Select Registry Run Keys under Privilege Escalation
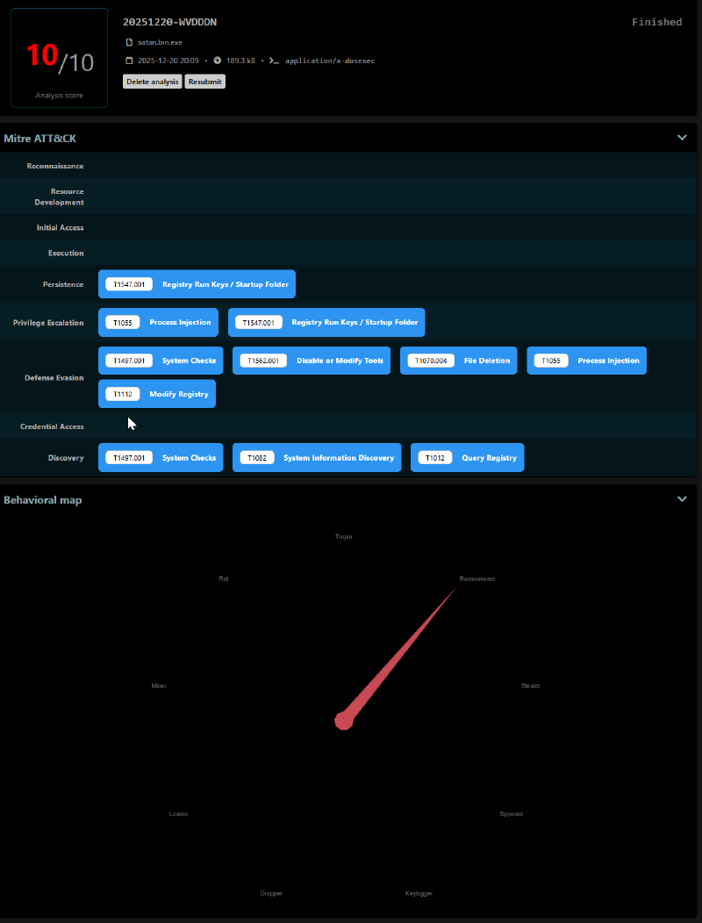 tap(326, 322)
